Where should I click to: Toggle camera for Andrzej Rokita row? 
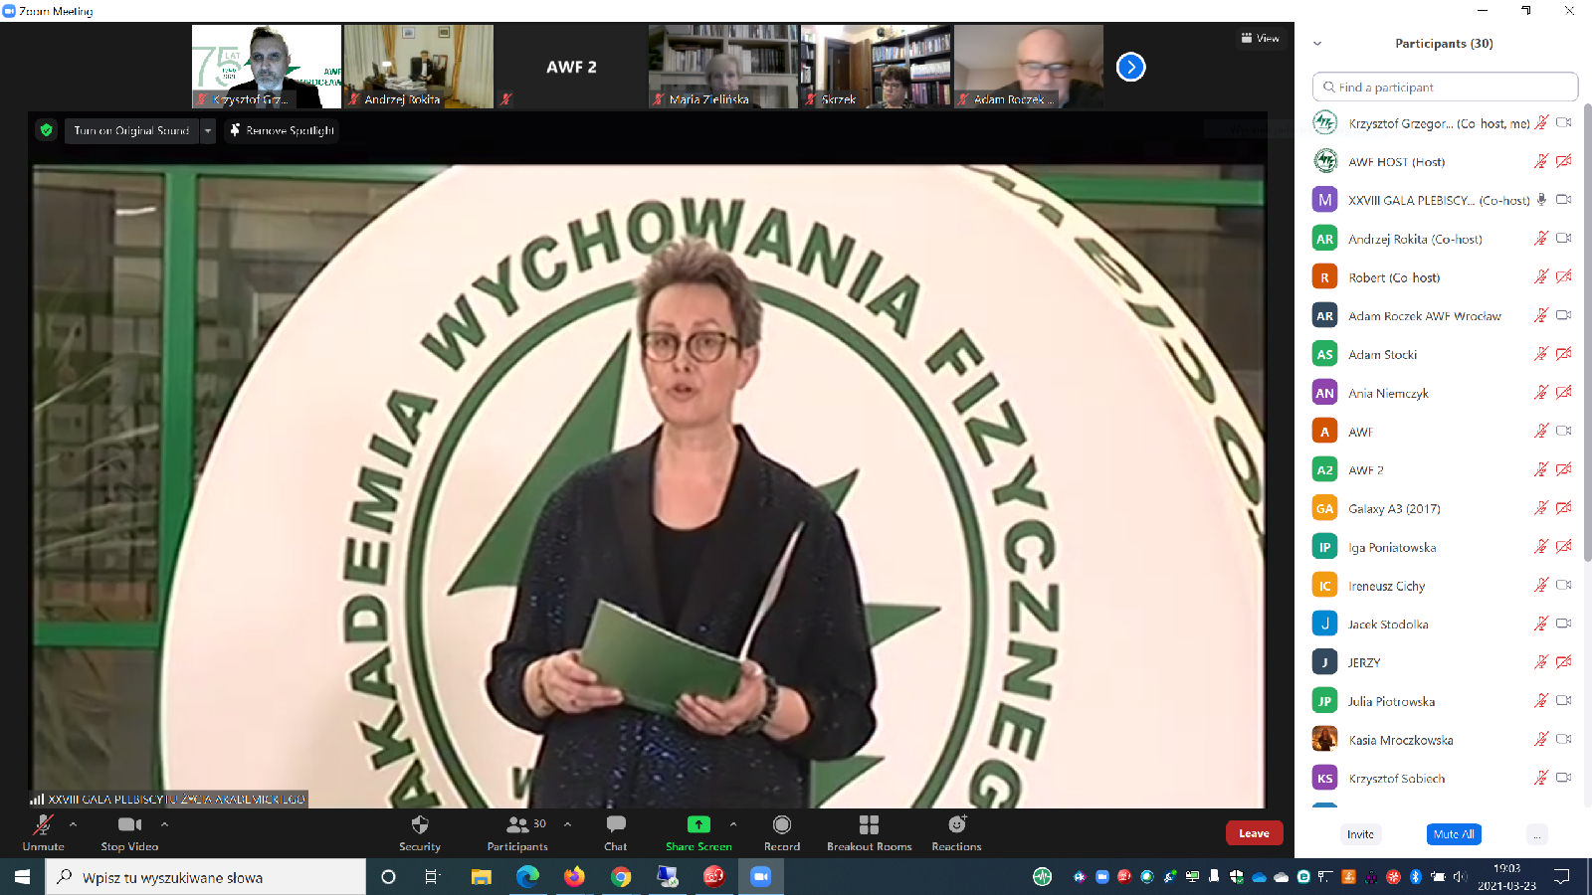(1564, 238)
